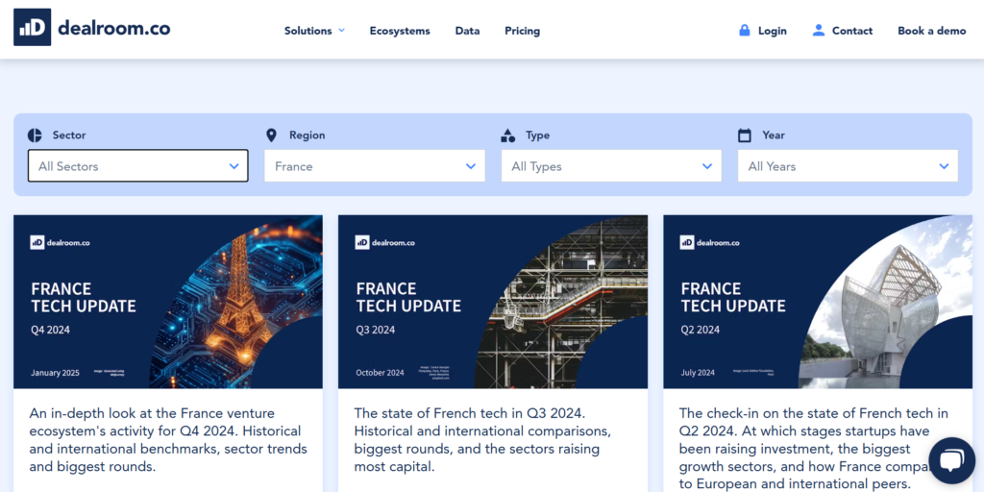Screen dimensions: 984x492
Task: Click the pie chart Sector icon
Action: tap(35, 135)
